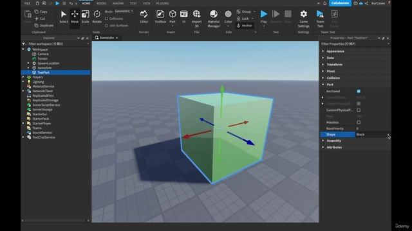The width and height of the screenshot is (412, 231).
Task: Select the Select arrow tool
Action: [x=63, y=17]
